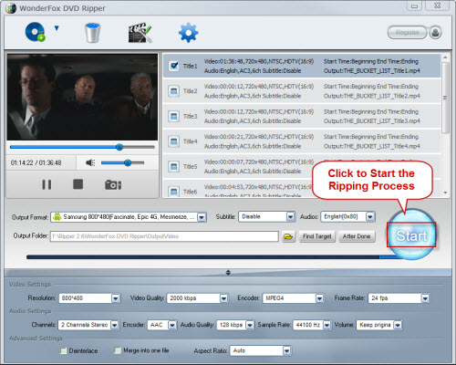The width and height of the screenshot is (456, 365).
Task: Enable the Deinterlace checkbox
Action: pos(63,350)
